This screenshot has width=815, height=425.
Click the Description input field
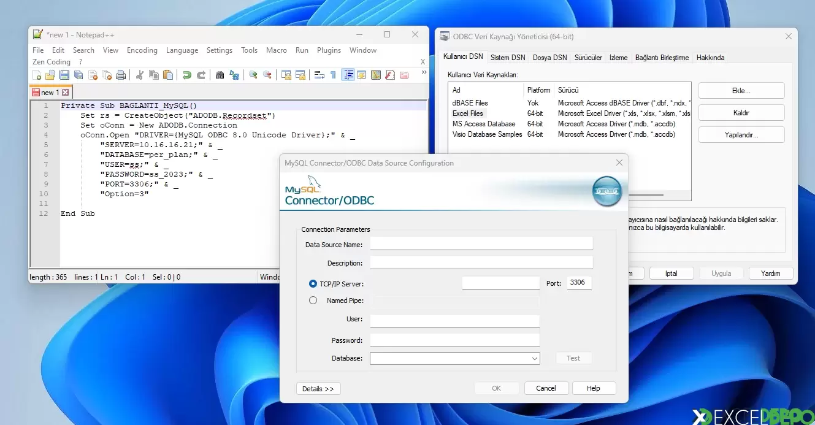(x=481, y=262)
